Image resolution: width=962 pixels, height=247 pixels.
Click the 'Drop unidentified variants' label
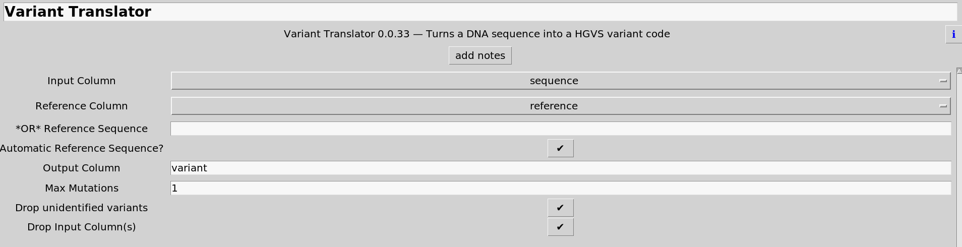[81, 208]
